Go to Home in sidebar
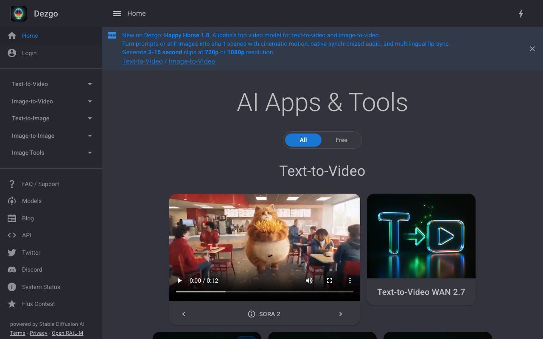Viewport: 543px width, 339px height. [x=51, y=36]
